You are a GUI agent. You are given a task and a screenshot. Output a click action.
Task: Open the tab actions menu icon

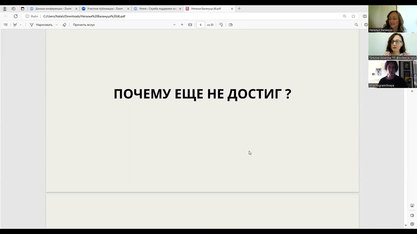(x=22, y=9)
